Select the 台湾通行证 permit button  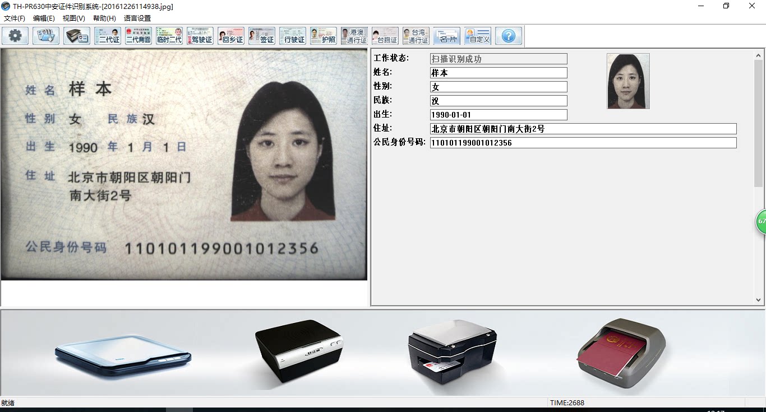click(x=416, y=36)
